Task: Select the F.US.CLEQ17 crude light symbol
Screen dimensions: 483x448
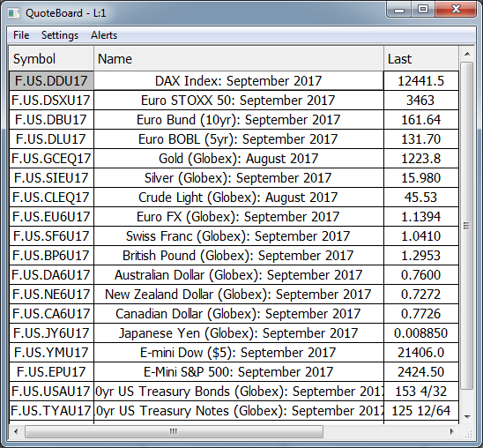Action: [51, 198]
